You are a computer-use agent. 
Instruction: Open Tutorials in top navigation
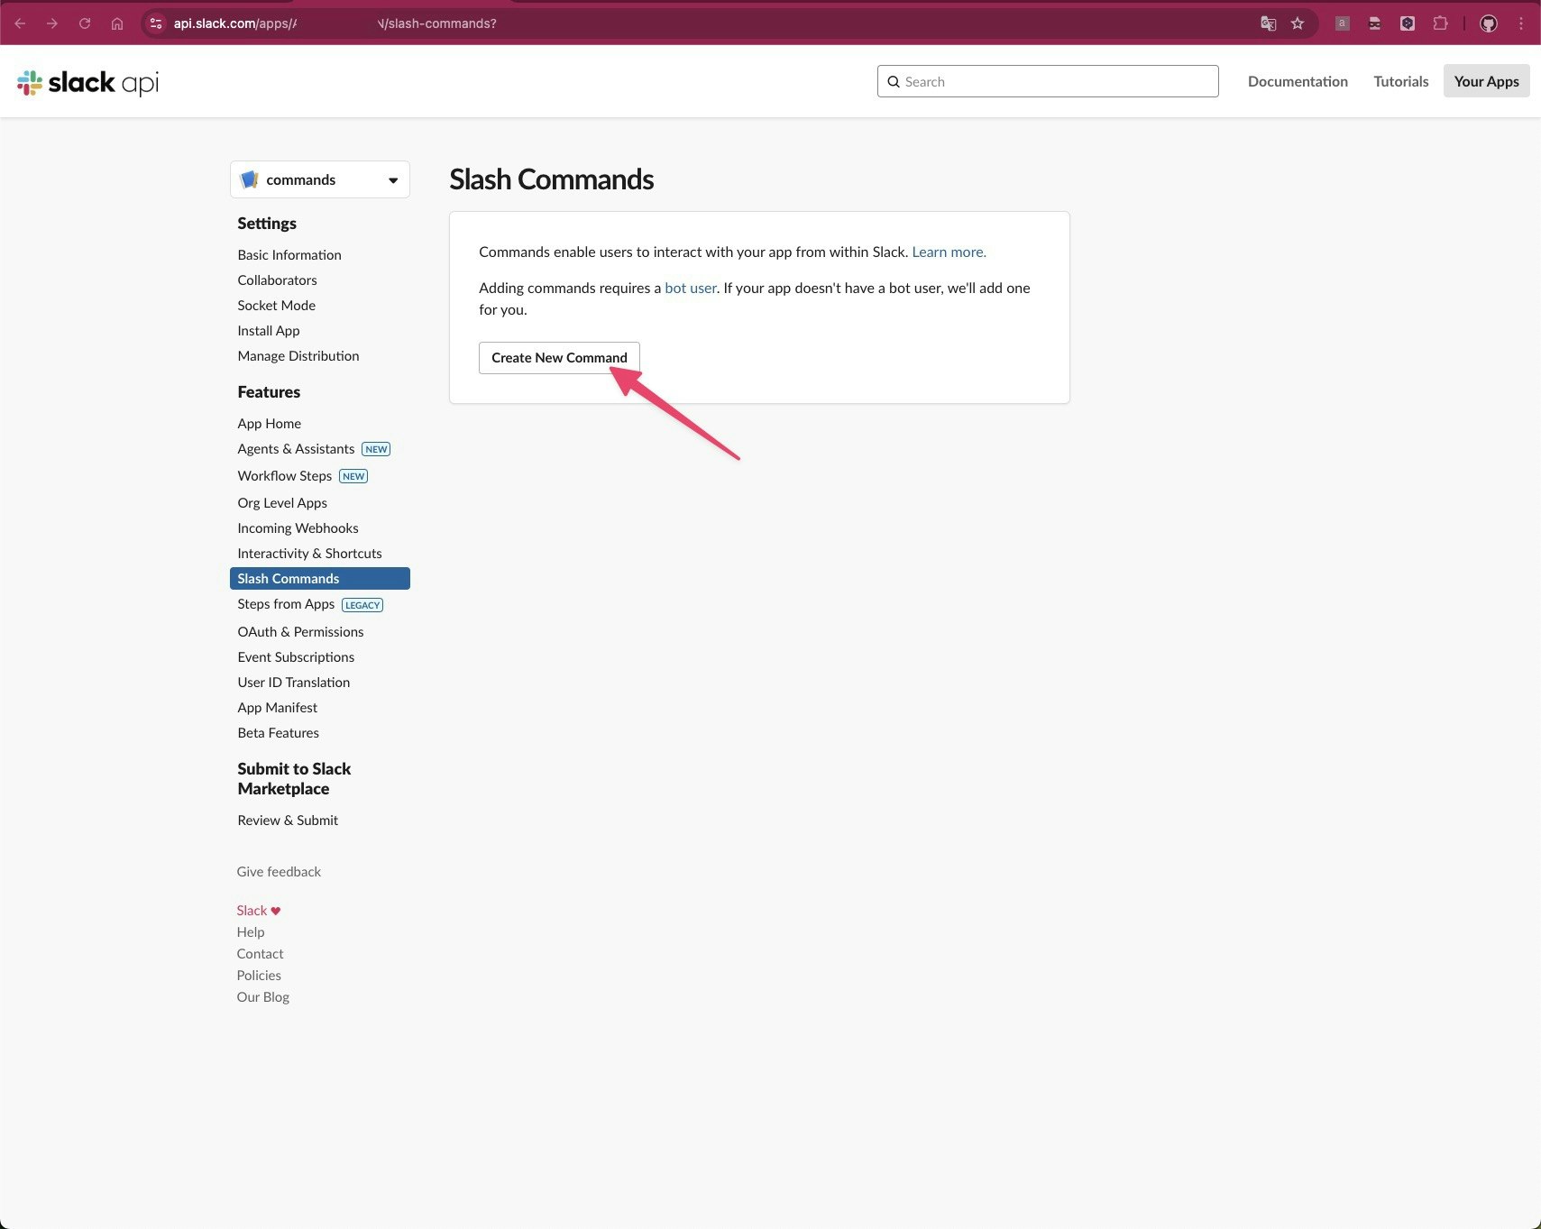(x=1401, y=81)
